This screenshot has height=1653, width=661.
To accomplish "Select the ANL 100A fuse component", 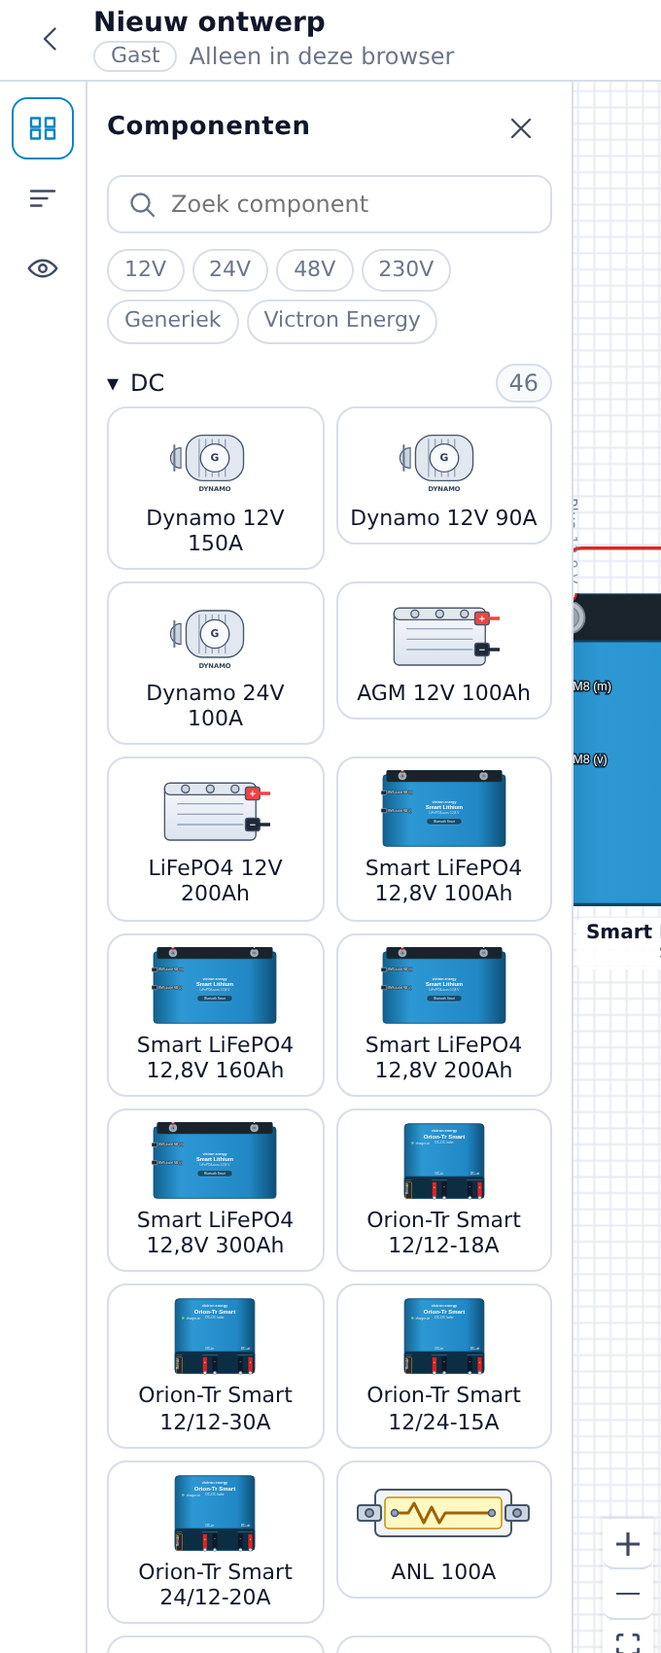I will (444, 1530).
